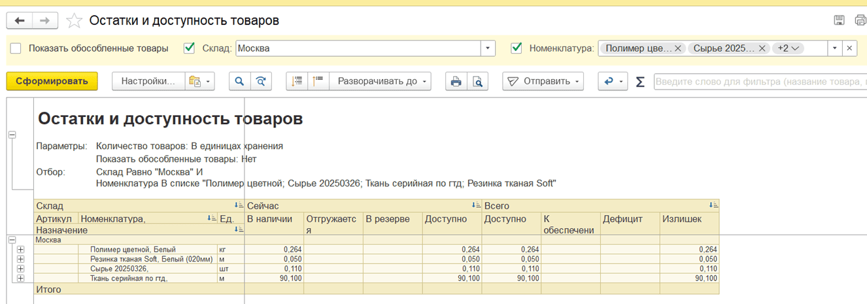Uncheck the Номенклатура filter checkbox
The height and width of the screenshot is (304, 867).
[x=517, y=48]
